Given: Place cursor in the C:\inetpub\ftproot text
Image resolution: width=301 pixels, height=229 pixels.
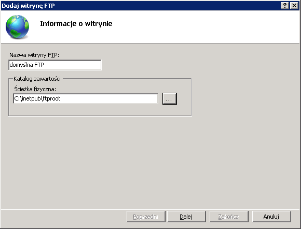Looking at the screenshot, I should click(x=37, y=98).
